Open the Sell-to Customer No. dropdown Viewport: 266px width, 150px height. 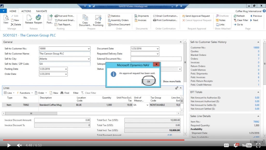point(89,49)
